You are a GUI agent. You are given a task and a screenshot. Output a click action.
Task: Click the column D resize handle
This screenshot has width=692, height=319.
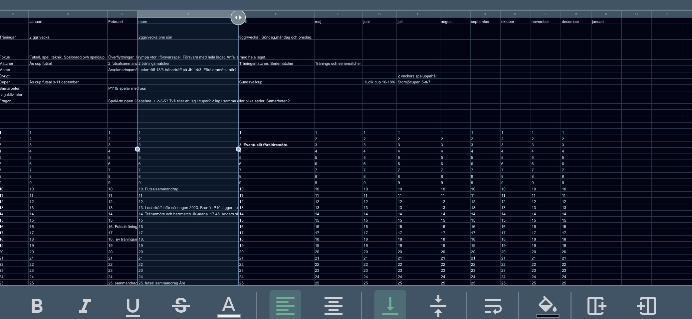[238, 17]
